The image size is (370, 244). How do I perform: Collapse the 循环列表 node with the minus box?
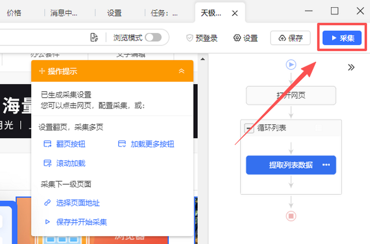coord(250,128)
